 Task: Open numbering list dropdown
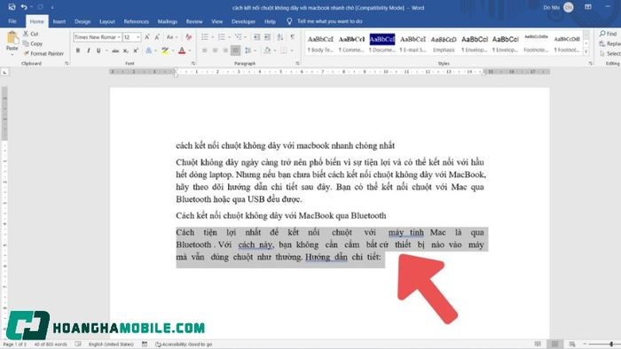pyautogui.click(x=229, y=37)
